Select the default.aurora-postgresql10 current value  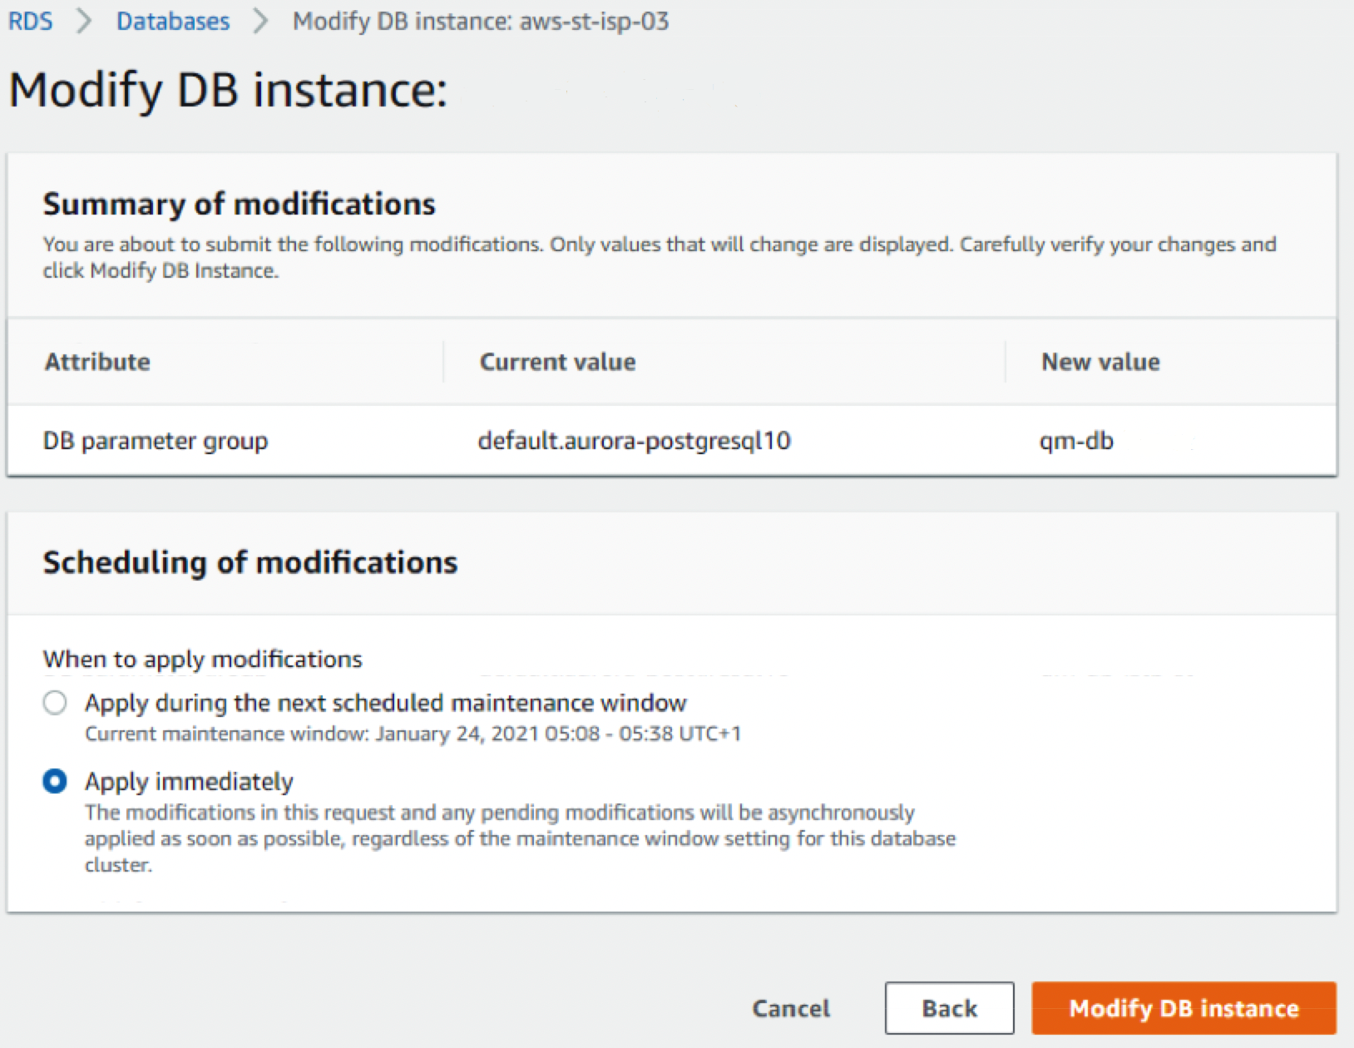click(x=634, y=441)
